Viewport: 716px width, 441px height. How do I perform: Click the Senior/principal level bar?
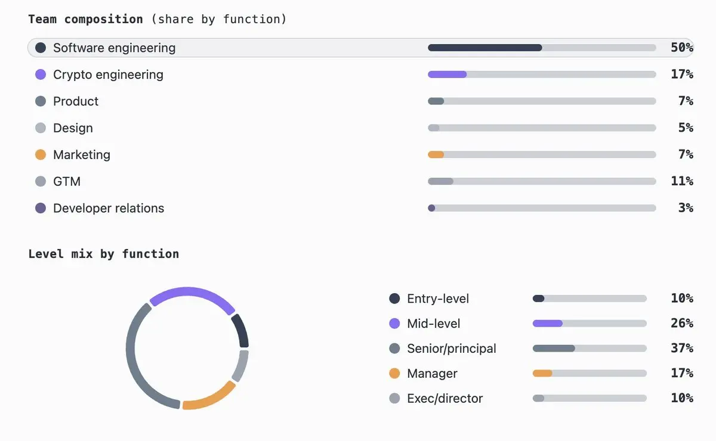[x=590, y=349]
